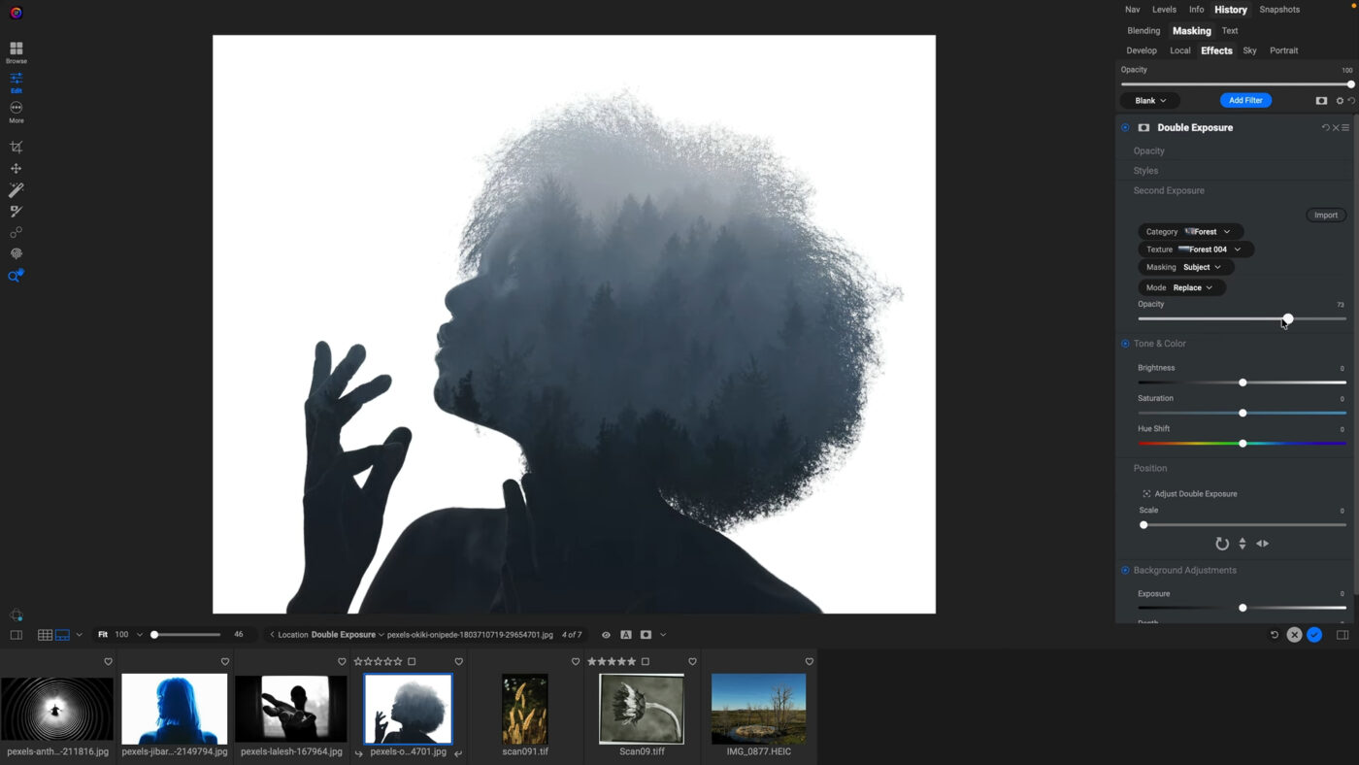Switch to filmstrip view layout icon
The image size is (1359, 765).
(x=62, y=635)
